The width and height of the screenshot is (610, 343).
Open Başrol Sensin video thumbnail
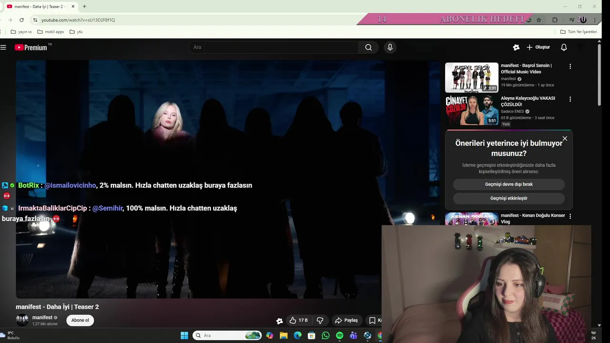[472, 77]
